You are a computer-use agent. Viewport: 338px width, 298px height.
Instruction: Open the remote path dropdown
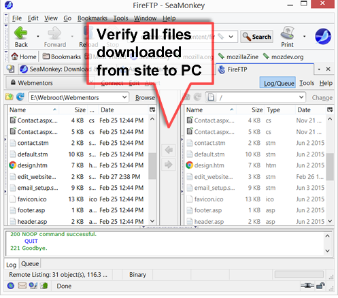click(x=301, y=97)
